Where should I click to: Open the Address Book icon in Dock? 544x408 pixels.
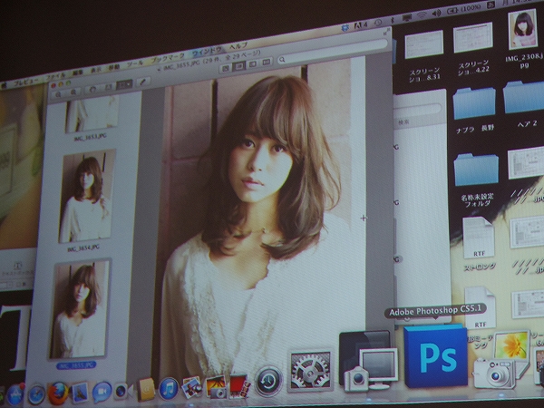[x=146, y=389]
